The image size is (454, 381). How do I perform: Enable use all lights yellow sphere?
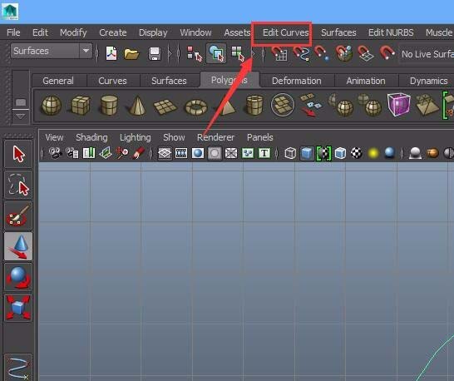(x=373, y=153)
